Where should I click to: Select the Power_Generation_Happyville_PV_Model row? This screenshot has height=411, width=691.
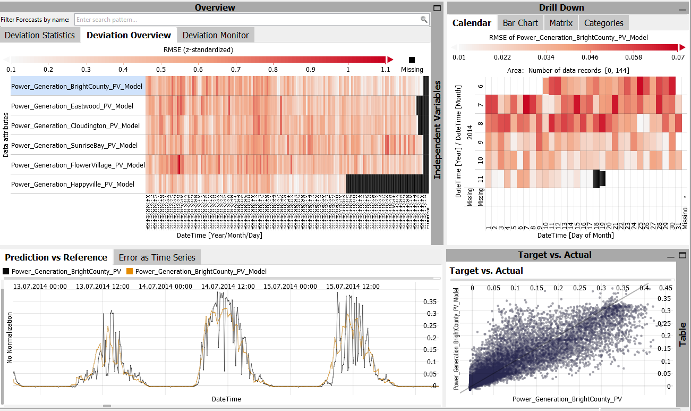(x=72, y=184)
